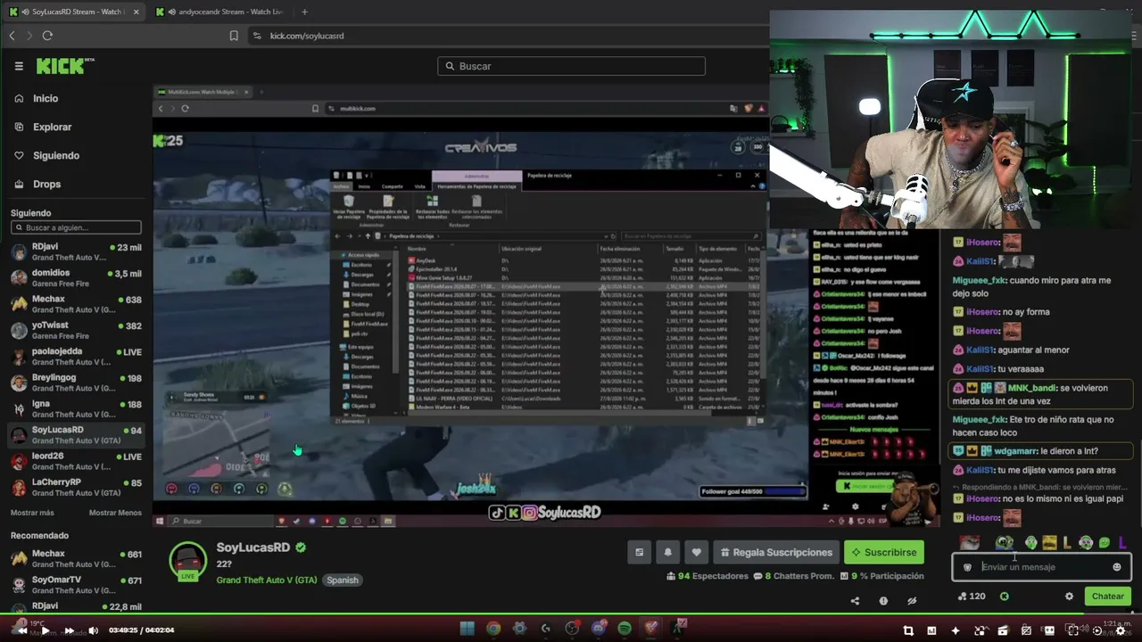1142x642 pixels.
Task: Reload the kick.com page
Action: (x=47, y=36)
